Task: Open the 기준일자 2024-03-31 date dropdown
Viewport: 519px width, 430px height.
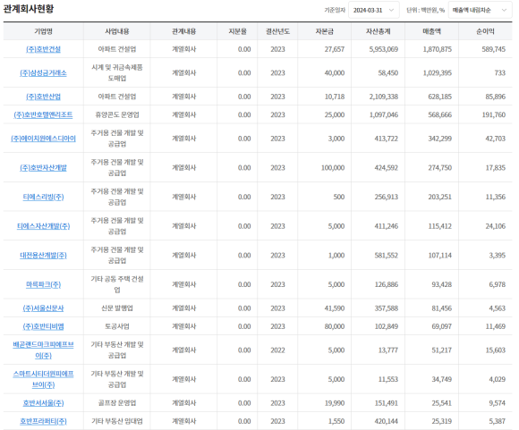Action: [374, 10]
